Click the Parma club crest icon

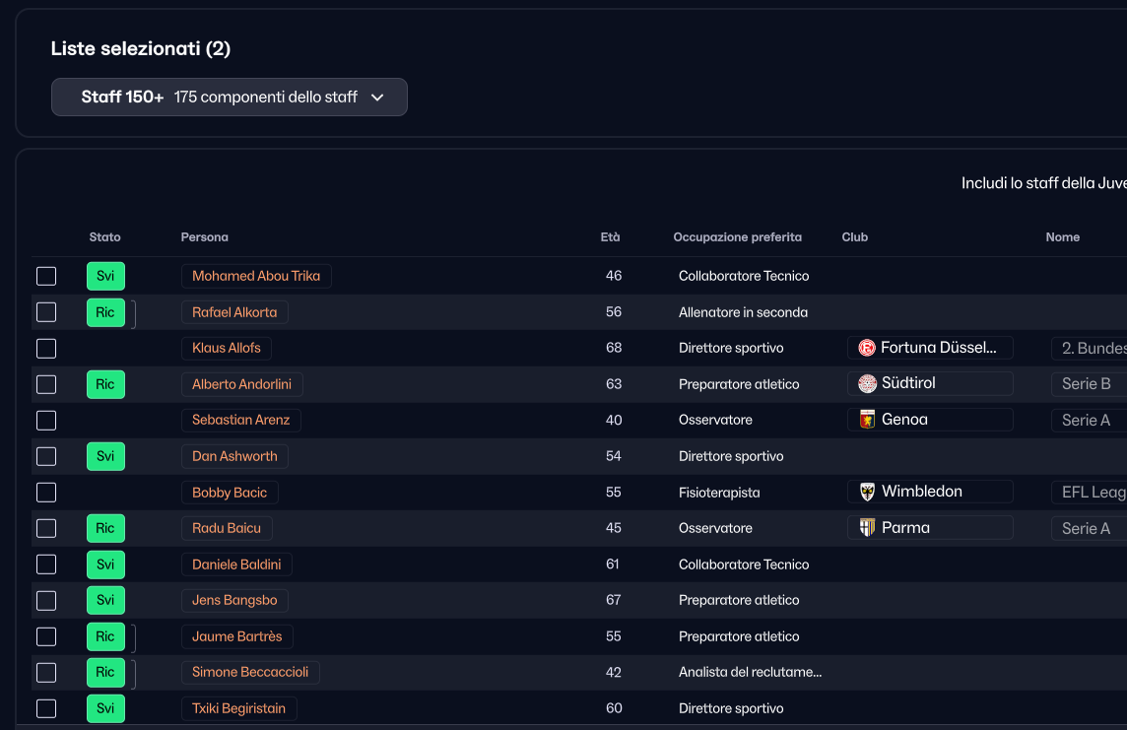[x=867, y=528]
